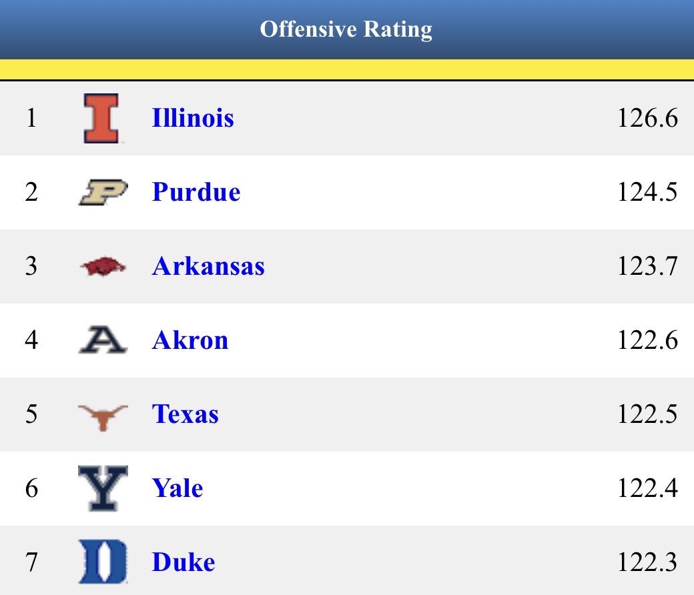Open the Arkansas team link
Screen dimensions: 694x595
208,267
